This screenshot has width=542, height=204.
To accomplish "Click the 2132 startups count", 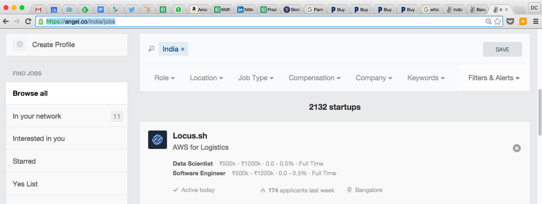I will click(x=335, y=107).
